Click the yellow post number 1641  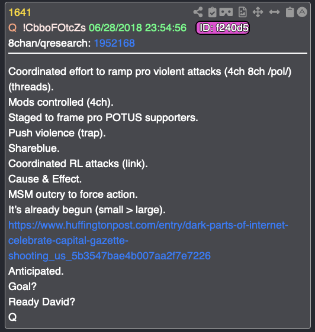point(20,12)
